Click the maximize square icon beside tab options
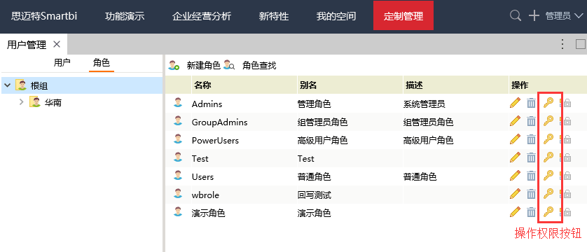587x252 pixels. tap(581, 44)
